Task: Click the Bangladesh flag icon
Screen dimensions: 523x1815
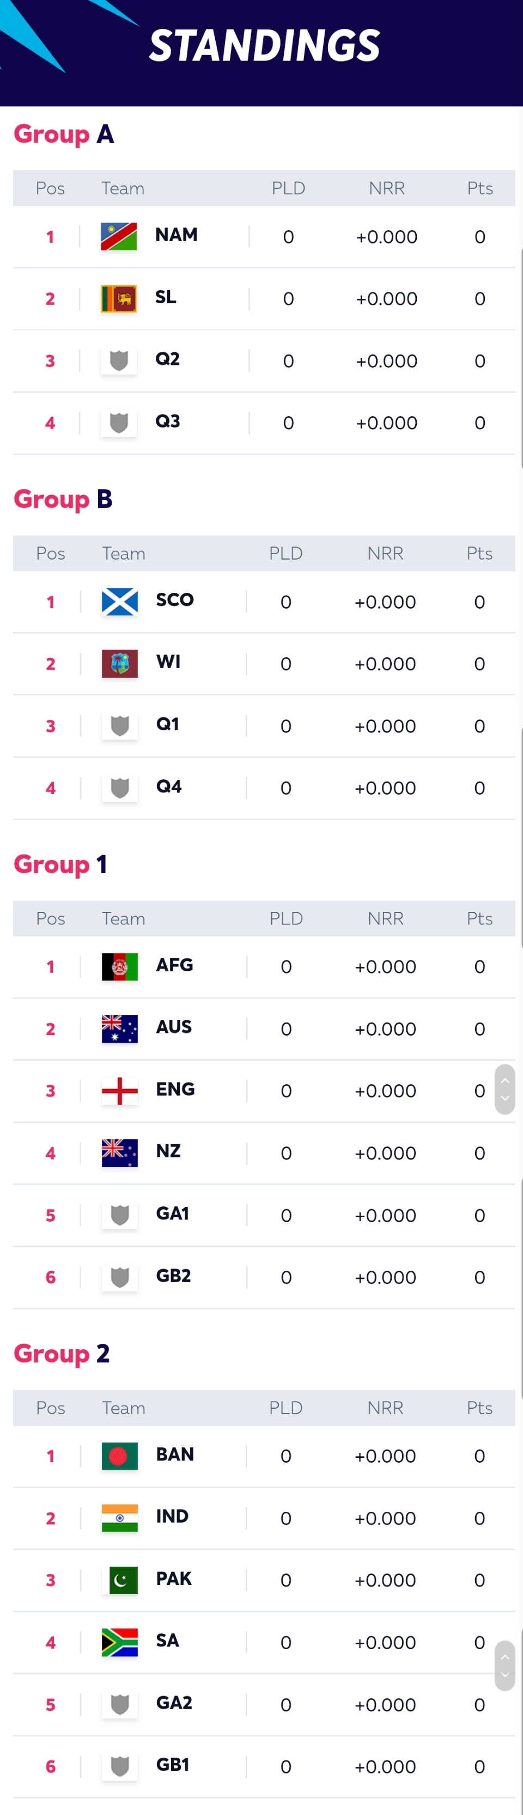Action: point(120,1456)
